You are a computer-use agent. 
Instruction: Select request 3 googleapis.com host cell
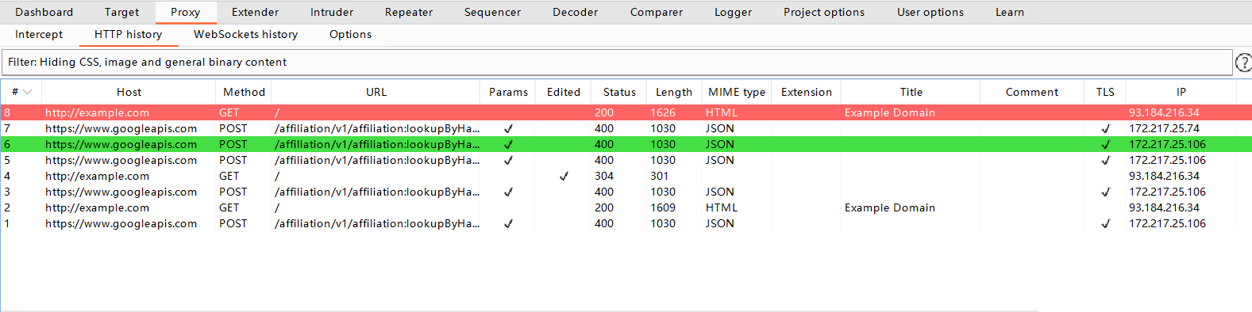[121, 192]
